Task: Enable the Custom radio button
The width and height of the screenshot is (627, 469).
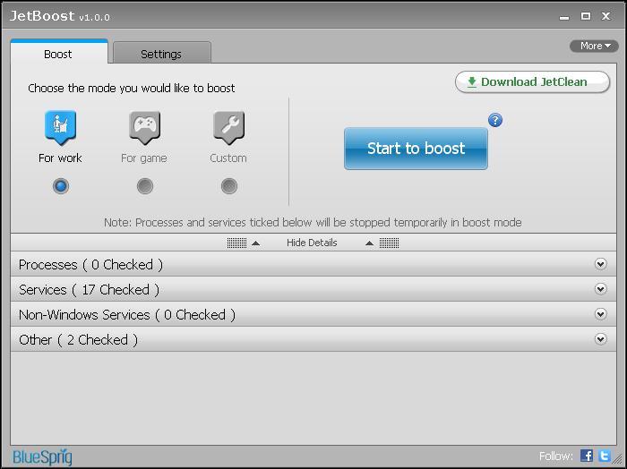Action: click(229, 186)
